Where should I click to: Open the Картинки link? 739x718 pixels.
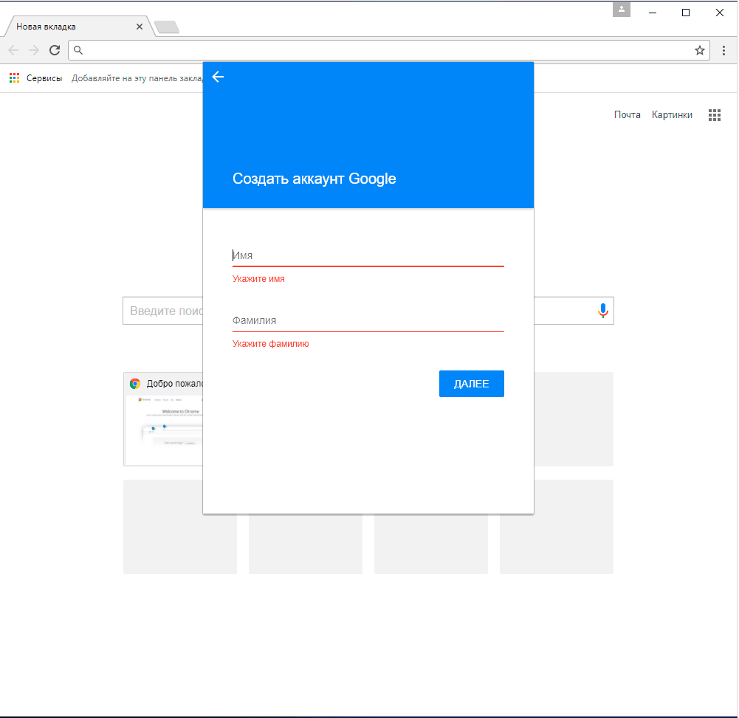coord(672,115)
